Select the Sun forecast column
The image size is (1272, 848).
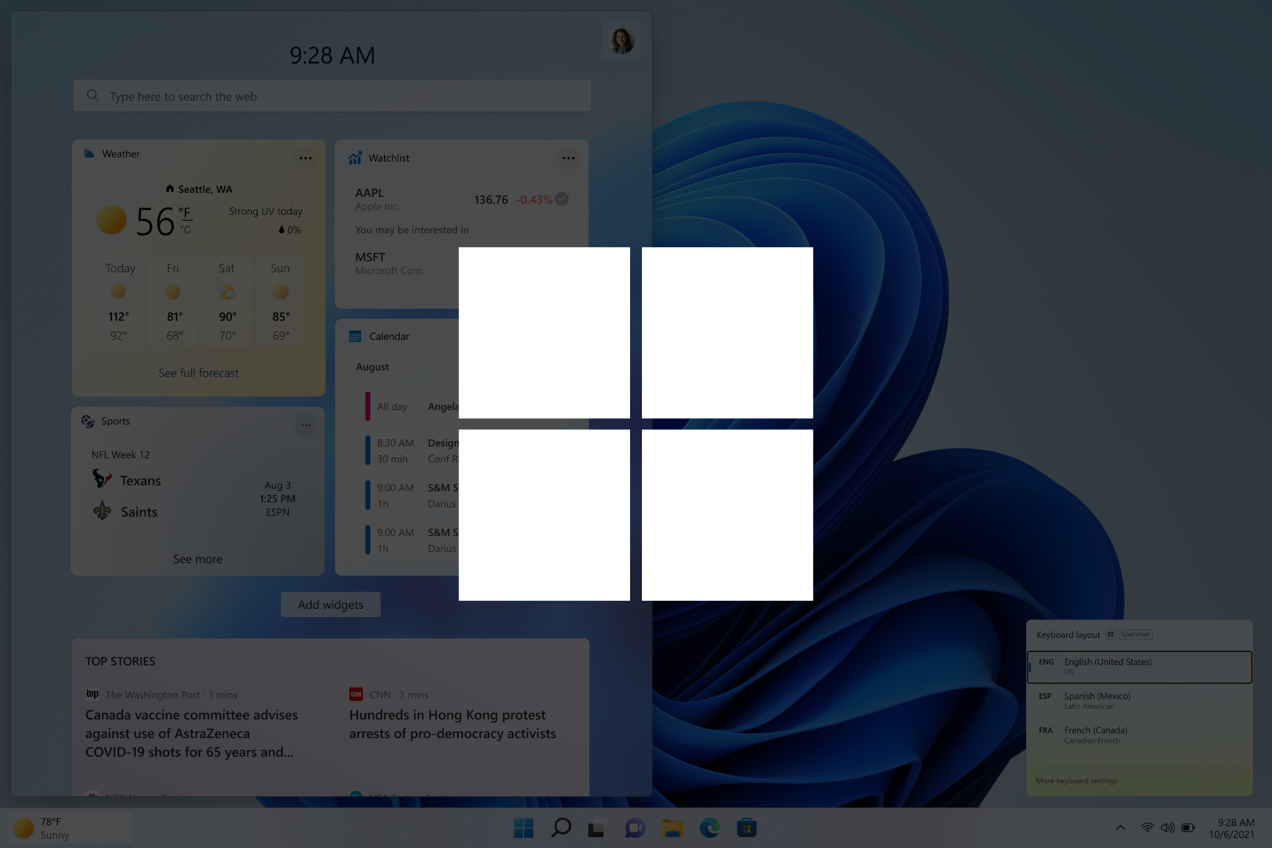280,301
